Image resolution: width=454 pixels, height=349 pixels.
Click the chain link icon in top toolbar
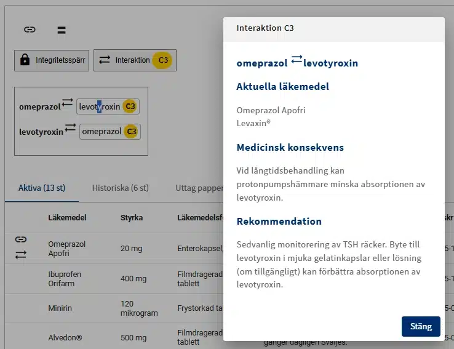(30, 30)
